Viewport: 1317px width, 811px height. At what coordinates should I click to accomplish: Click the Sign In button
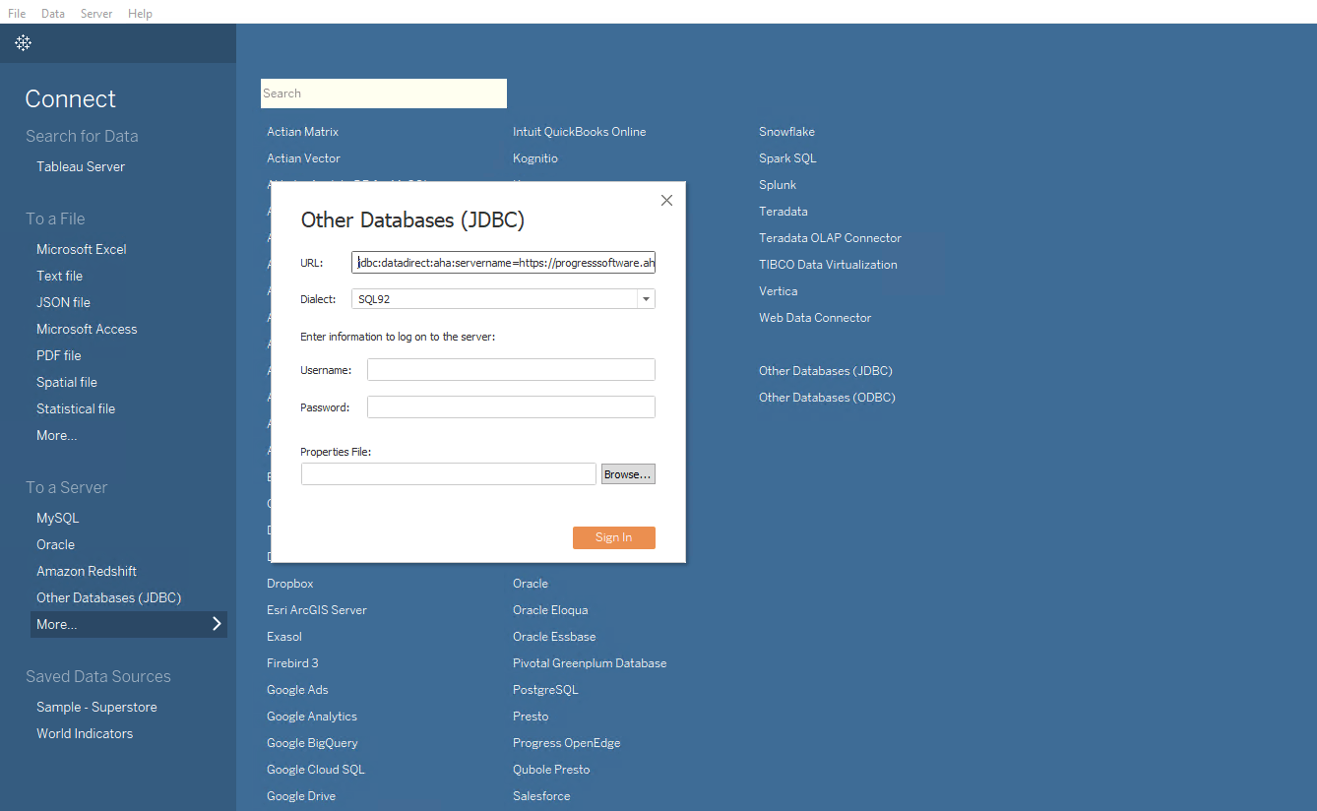pos(613,537)
